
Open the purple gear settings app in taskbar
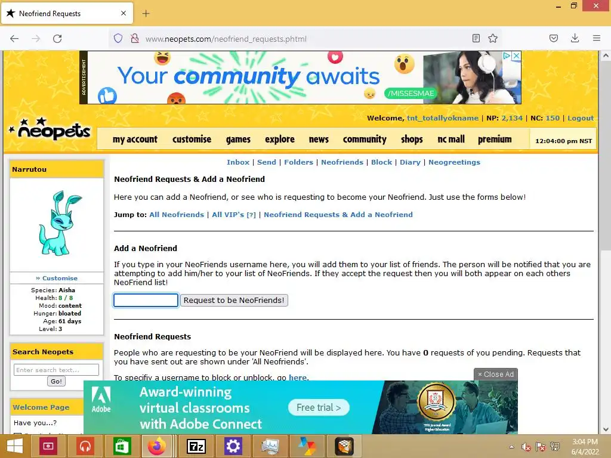pos(233,446)
